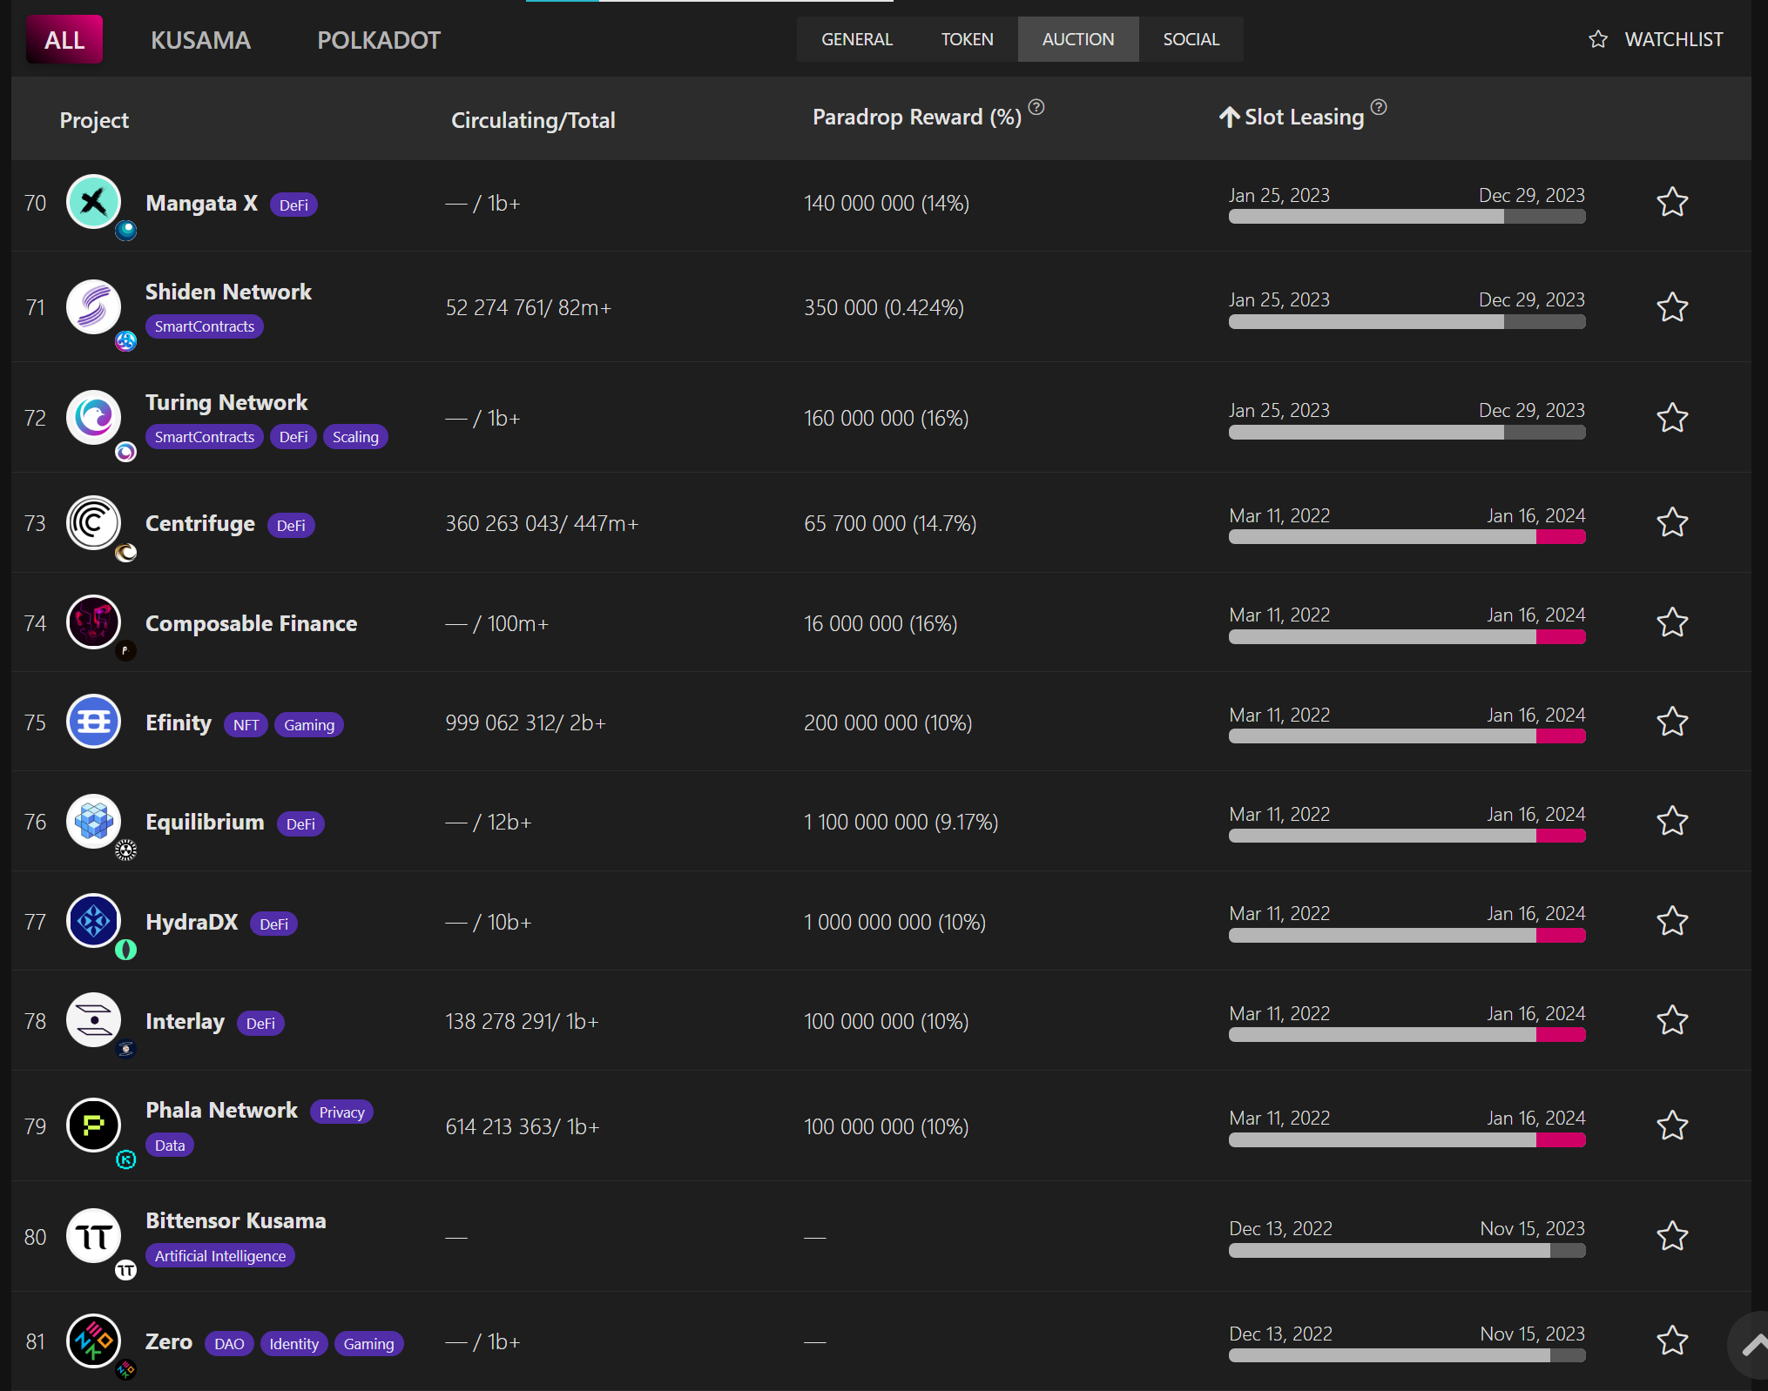Screen dimensions: 1768x1391
Task: Click the Privacy tag on Phala Network
Action: (x=341, y=1112)
